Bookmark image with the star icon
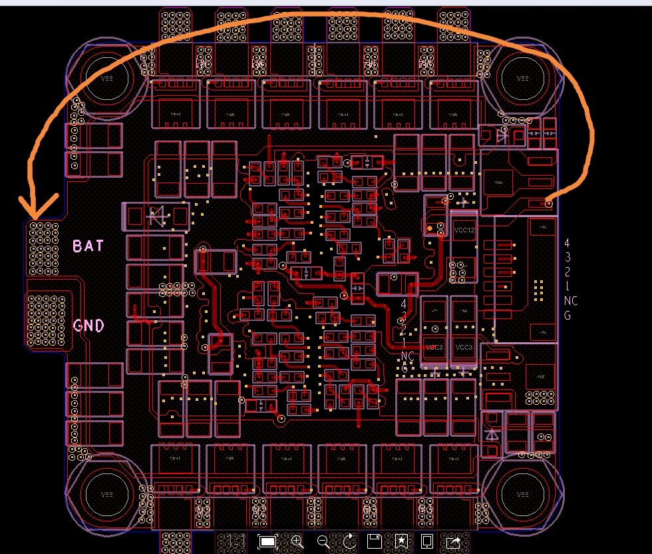652x554 pixels. tap(401, 541)
